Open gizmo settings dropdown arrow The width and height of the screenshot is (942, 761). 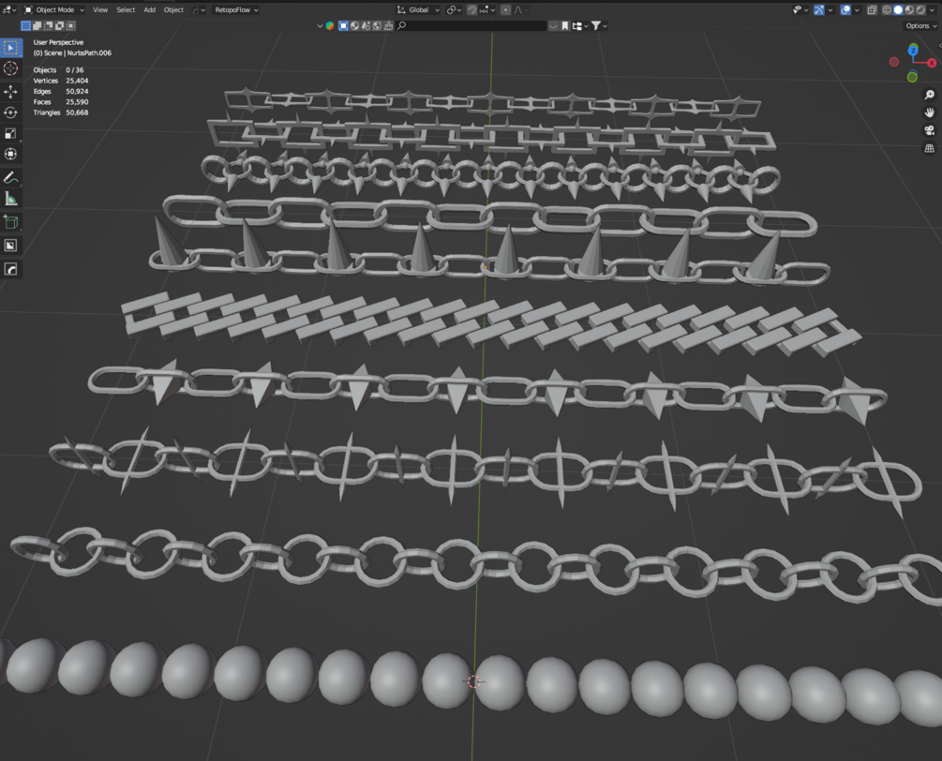click(x=830, y=9)
